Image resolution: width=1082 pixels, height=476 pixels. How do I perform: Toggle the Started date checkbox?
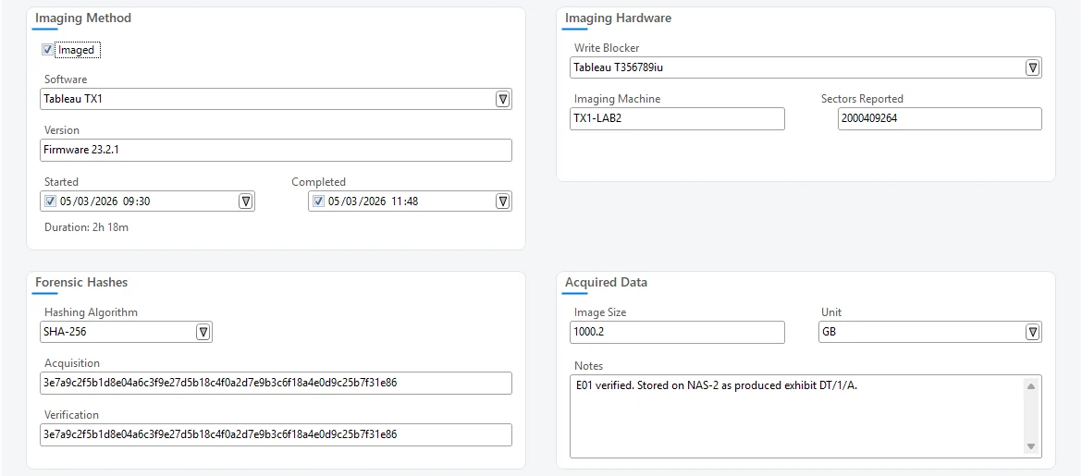point(50,201)
